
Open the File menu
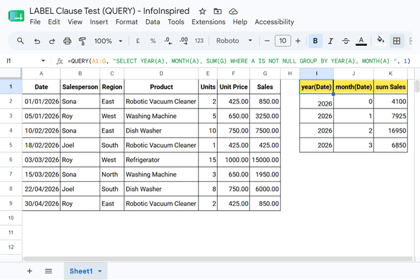click(35, 22)
